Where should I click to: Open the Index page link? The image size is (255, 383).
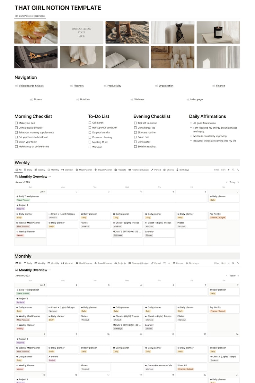[x=195, y=99]
